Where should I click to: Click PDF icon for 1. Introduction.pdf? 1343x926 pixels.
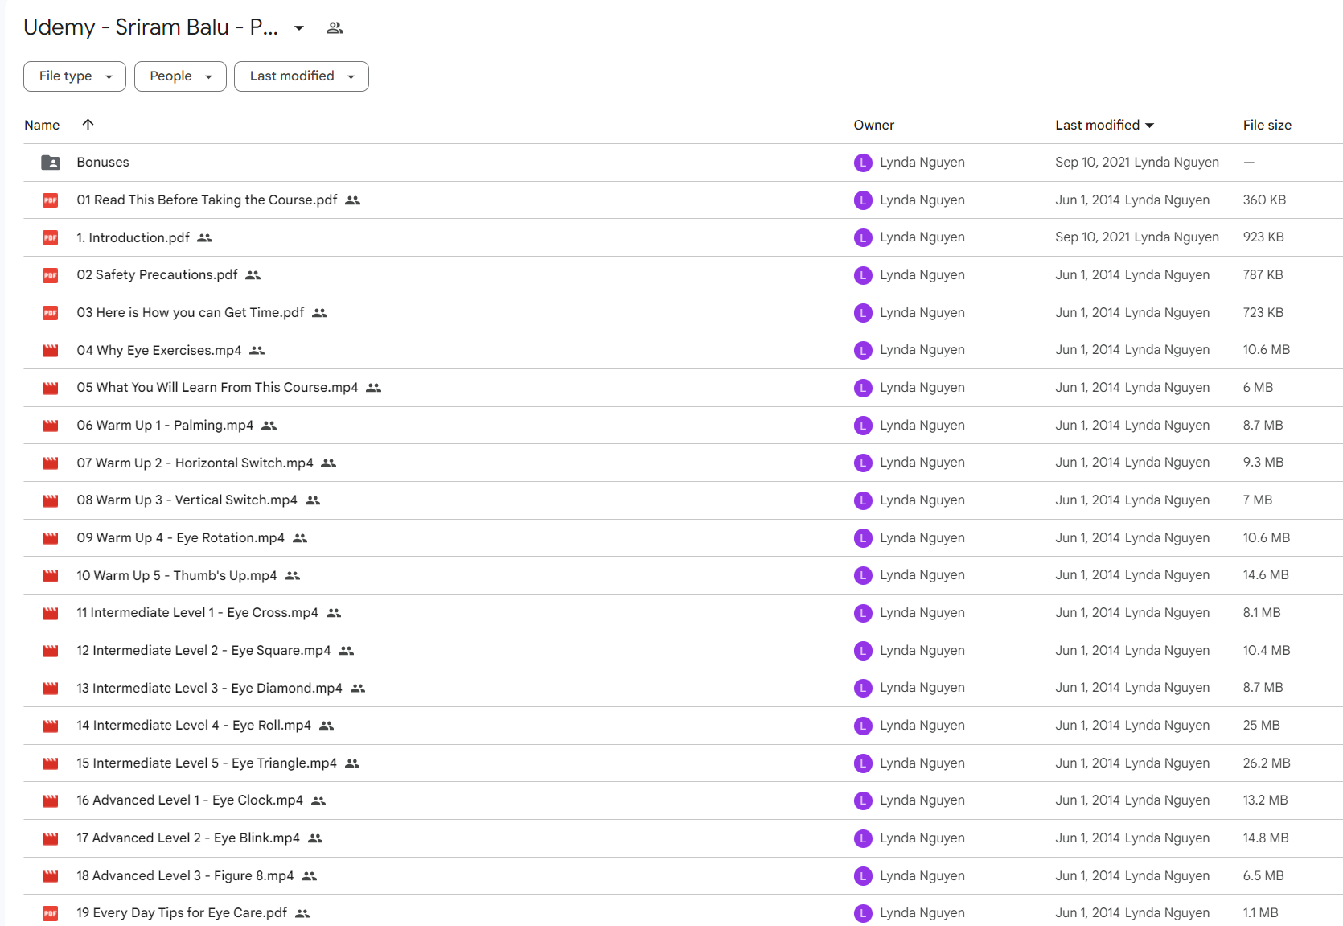[x=51, y=237]
